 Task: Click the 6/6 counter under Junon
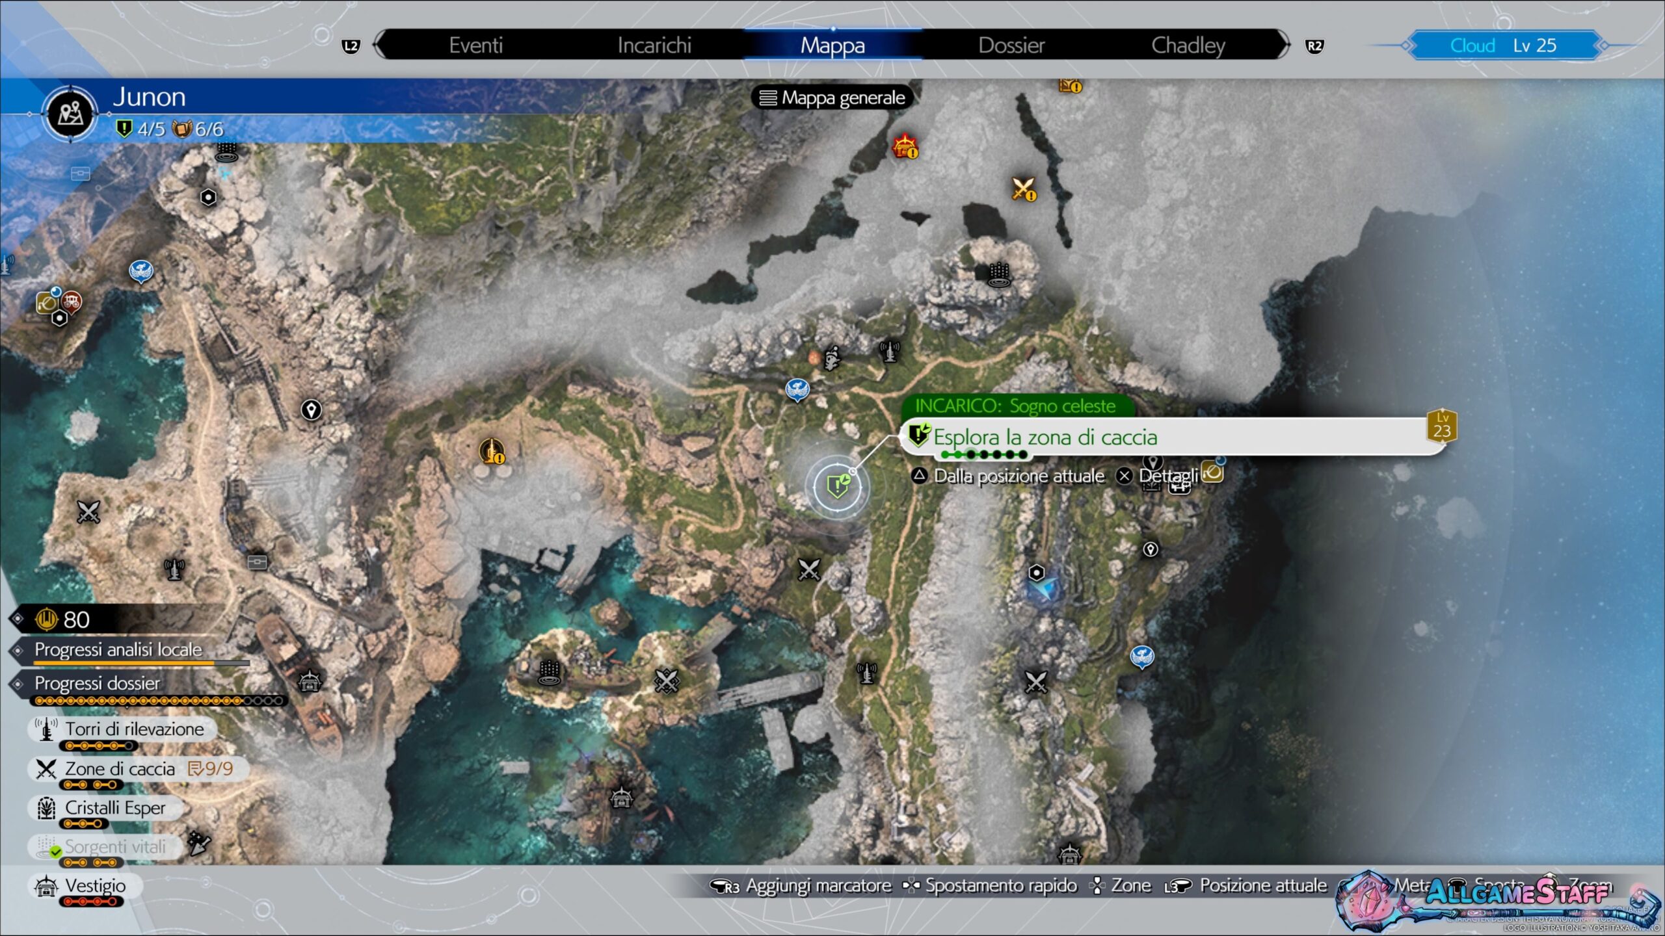click(x=199, y=129)
